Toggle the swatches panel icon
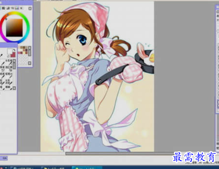This screenshot has height=169, width=219. tap(17, 8)
